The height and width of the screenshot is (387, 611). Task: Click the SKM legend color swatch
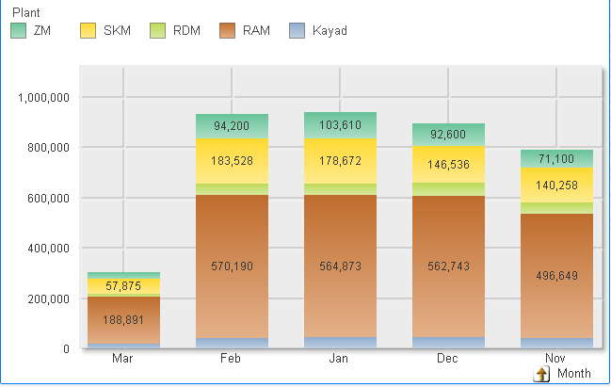point(89,31)
